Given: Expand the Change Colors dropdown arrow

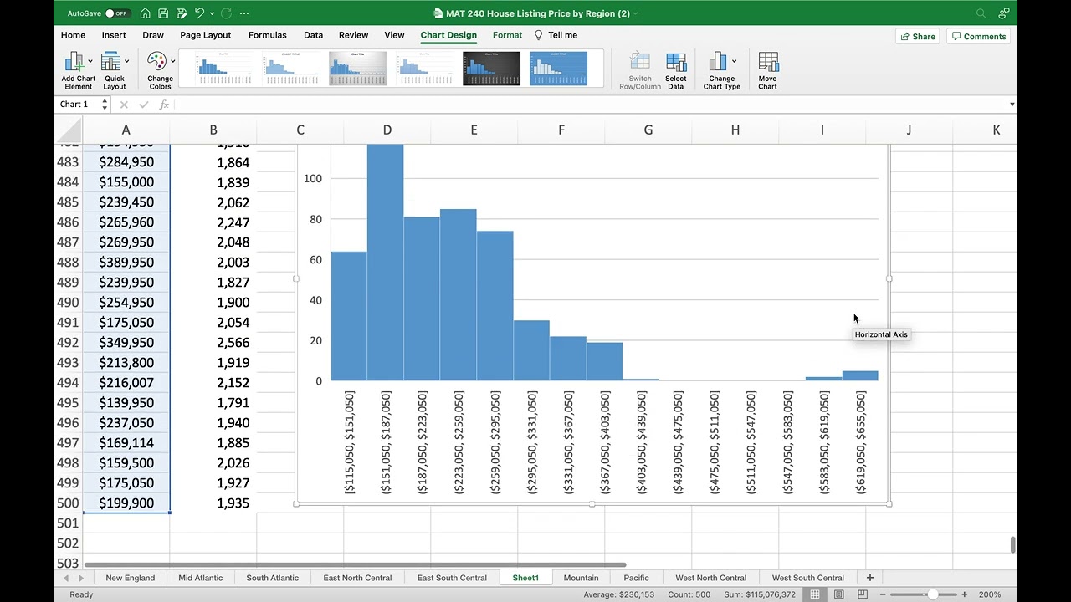Looking at the screenshot, I should pos(173,61).
